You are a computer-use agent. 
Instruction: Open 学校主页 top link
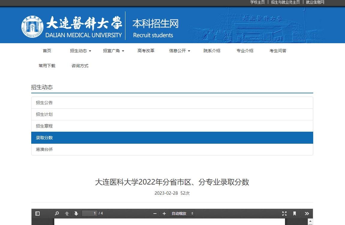click(x=257, y=2)
